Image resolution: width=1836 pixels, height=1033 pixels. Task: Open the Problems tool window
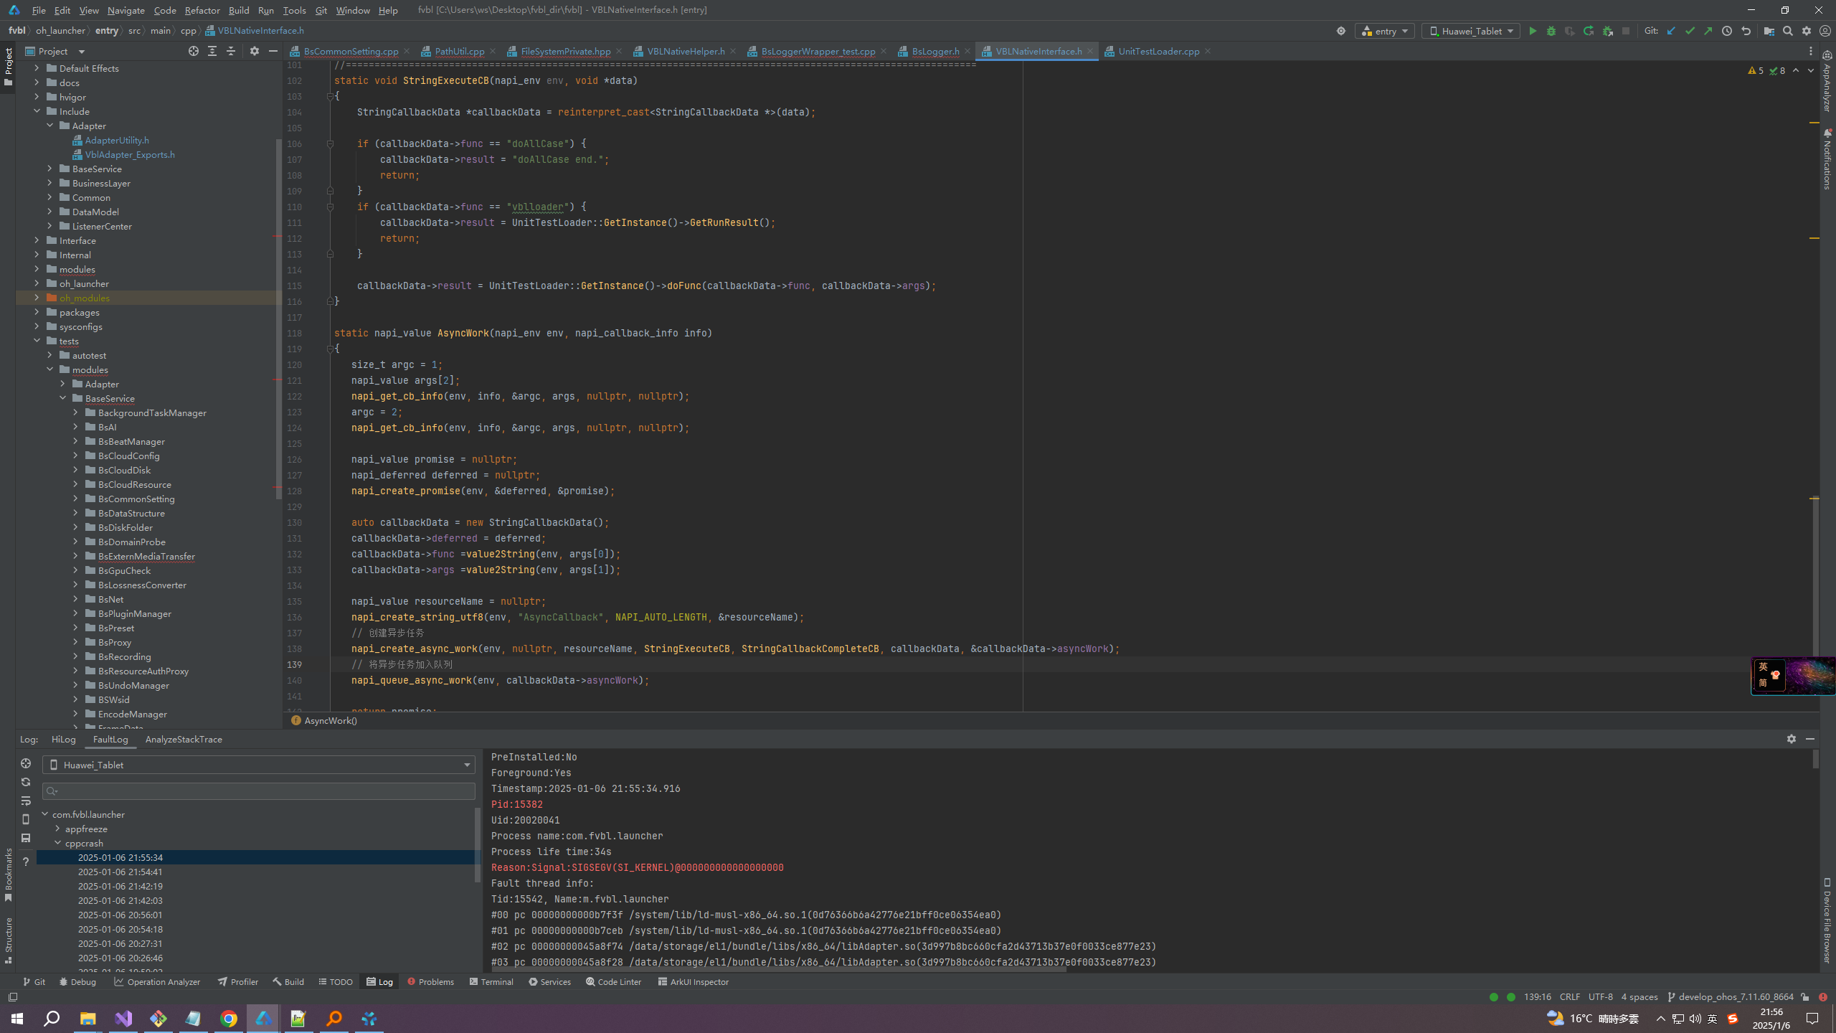point(430,981)
